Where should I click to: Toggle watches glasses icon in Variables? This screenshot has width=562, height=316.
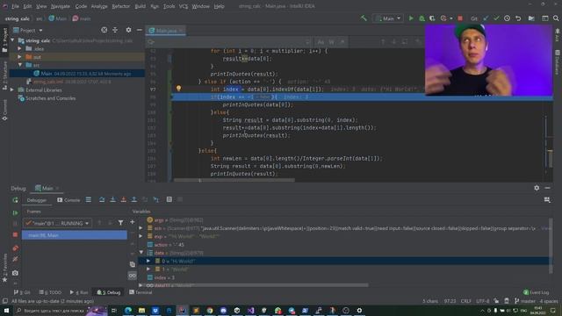tap(133, 276)
